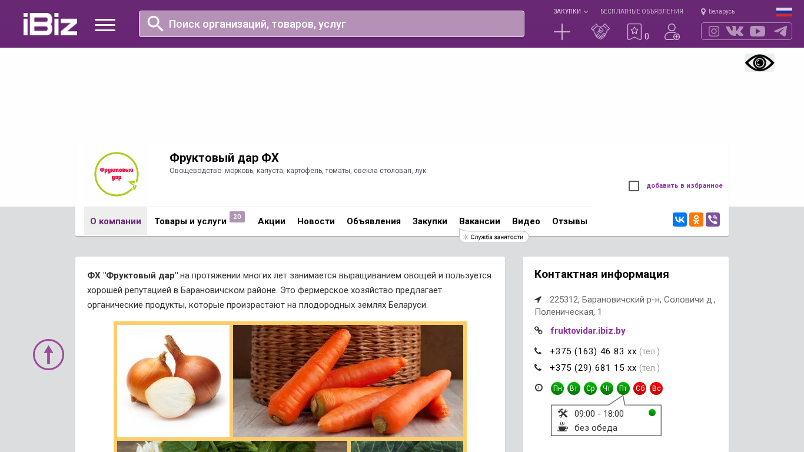Select Wednesday (Ср) schedule circle

pyautogui.click(x=590, y=388)
